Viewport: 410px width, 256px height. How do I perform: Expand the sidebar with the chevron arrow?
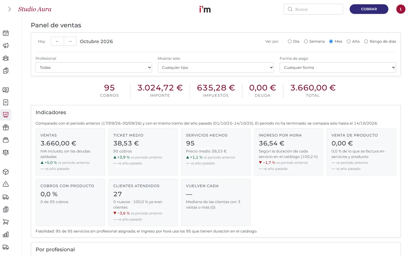9,9
